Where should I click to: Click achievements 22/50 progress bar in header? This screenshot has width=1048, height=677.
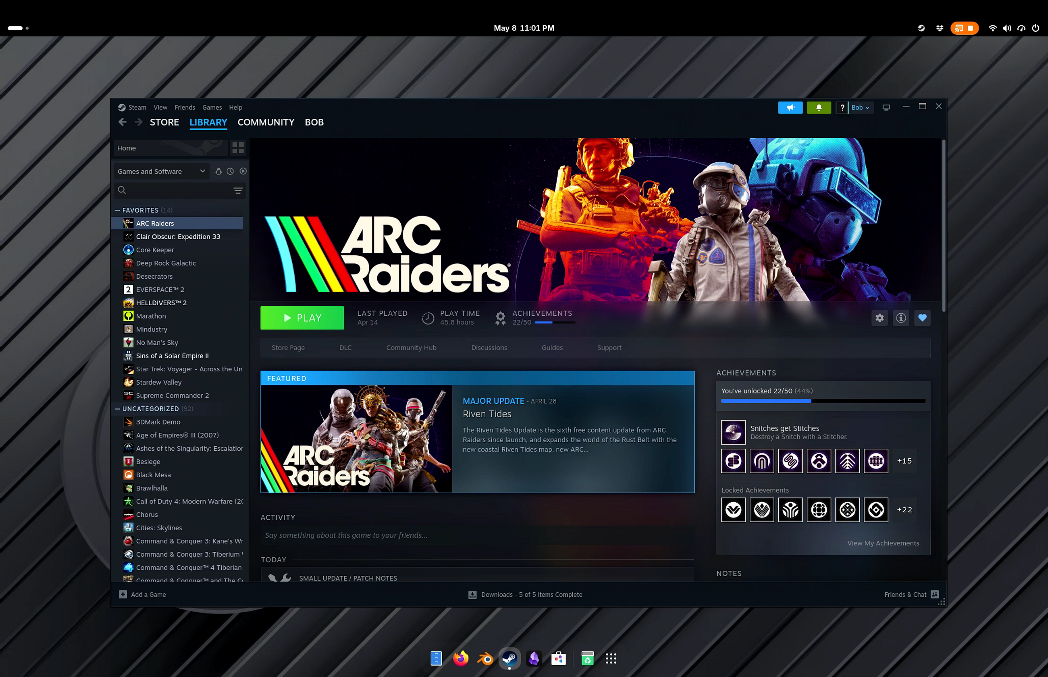pyautogui.click(x=555, y=323)
